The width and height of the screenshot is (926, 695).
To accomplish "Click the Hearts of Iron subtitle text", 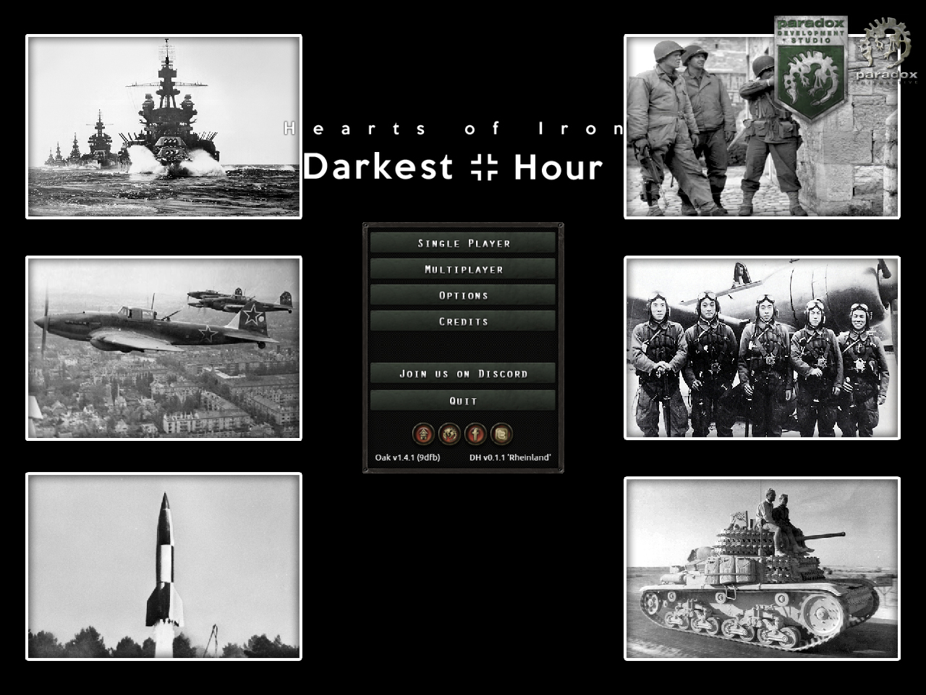I will pyautogui.click(x=454, y=129).
